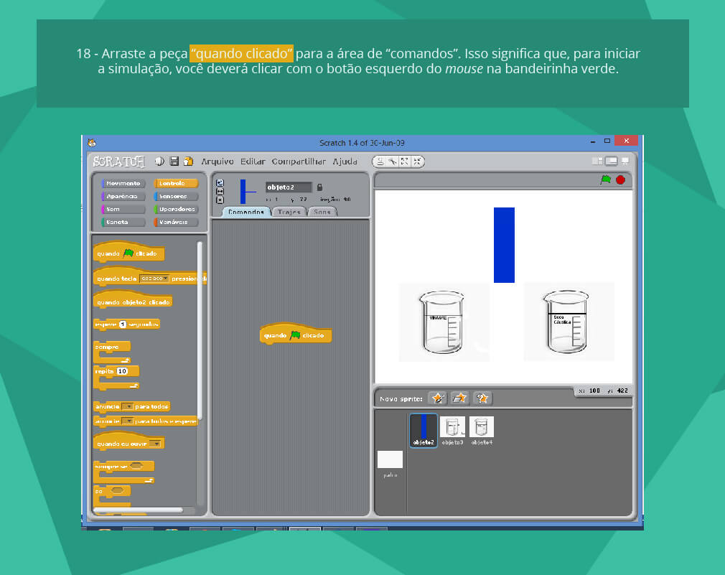Click the blocks palette vertical scrollbar
The height and width of the screenshot is (575, 725).
200,331
